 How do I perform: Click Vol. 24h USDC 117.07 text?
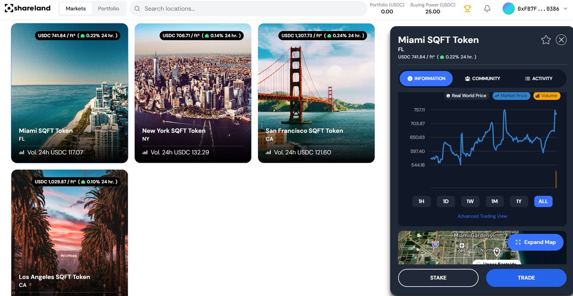[56, 153]
